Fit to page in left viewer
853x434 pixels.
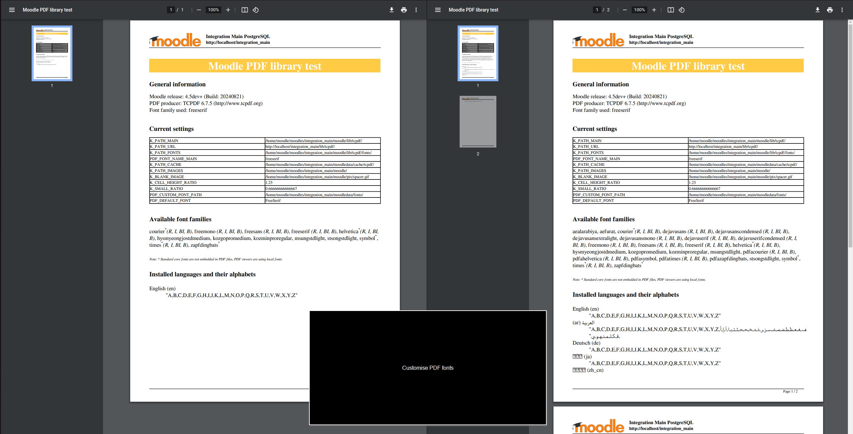[x=245, y=10]
